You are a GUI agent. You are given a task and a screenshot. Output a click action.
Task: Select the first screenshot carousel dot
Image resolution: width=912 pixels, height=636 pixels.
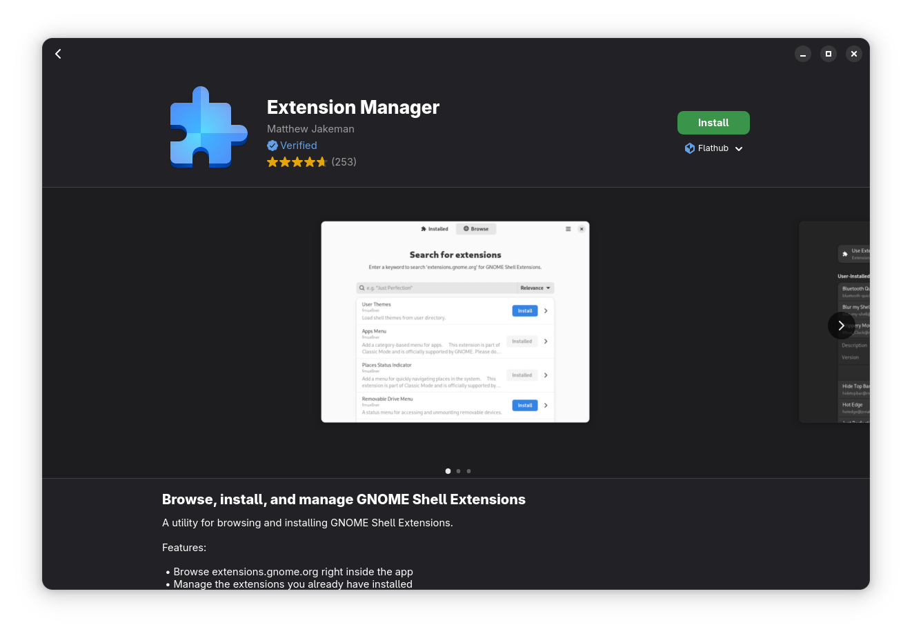point(448,471)
